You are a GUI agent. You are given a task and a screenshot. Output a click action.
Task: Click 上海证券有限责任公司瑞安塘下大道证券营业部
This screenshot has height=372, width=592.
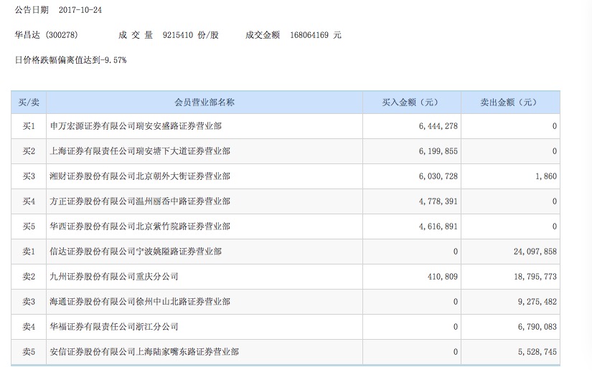[x=140, y=151]
